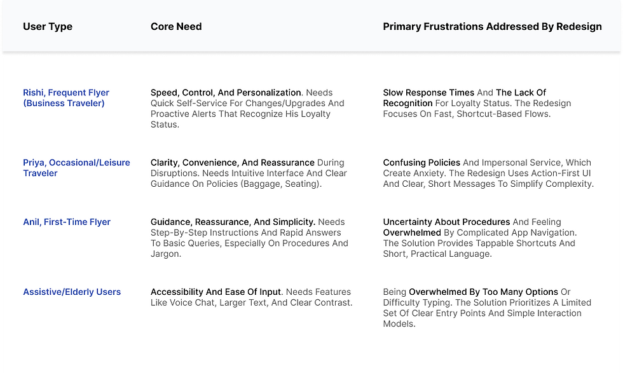Select the bold Overwhelmed By Too Many Options text
Image resolution: width=623 pixels, height=373 pixels.
click(483, 292)
